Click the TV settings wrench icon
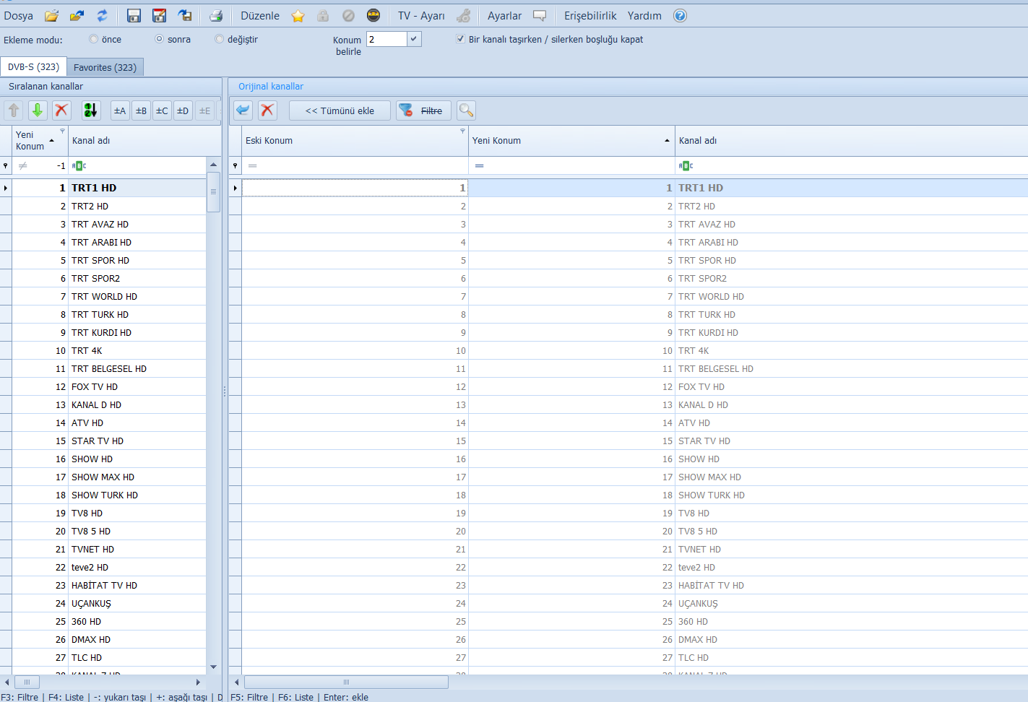 click(464, 16)
